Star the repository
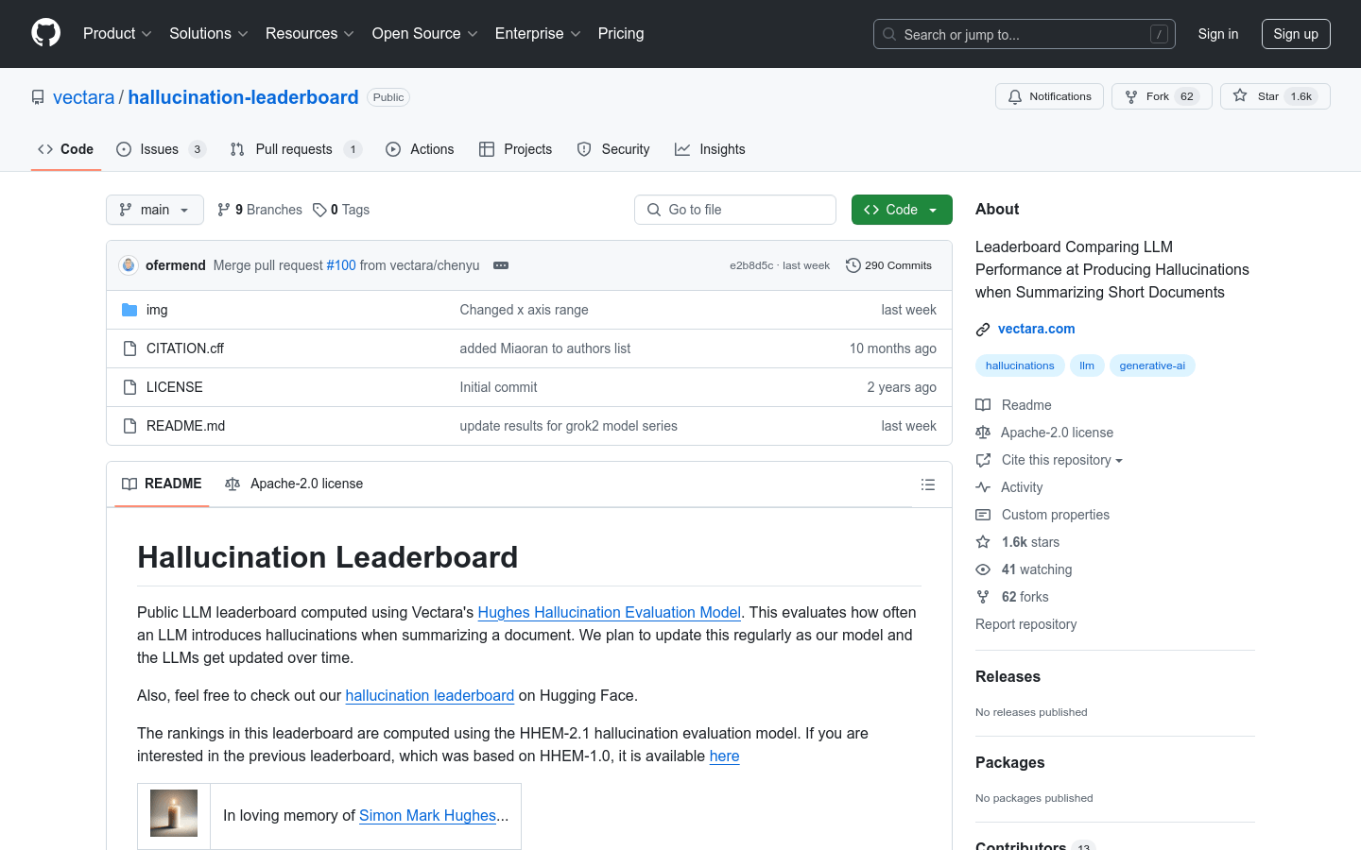Viewport: 1361px width, 850px height. coord(1275,96)
